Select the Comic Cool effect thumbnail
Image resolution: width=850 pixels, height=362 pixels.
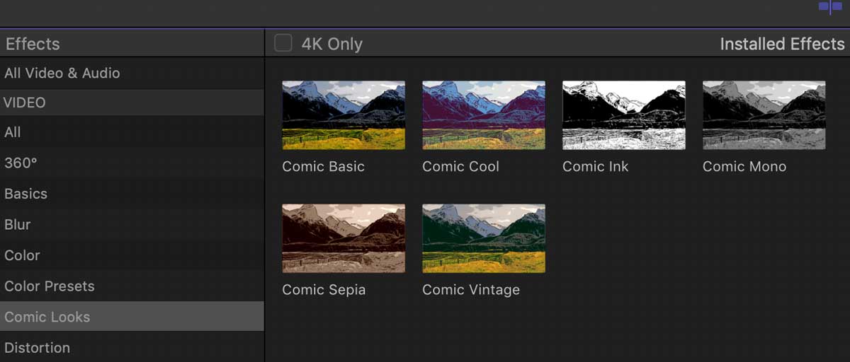(x=484, y=115)
